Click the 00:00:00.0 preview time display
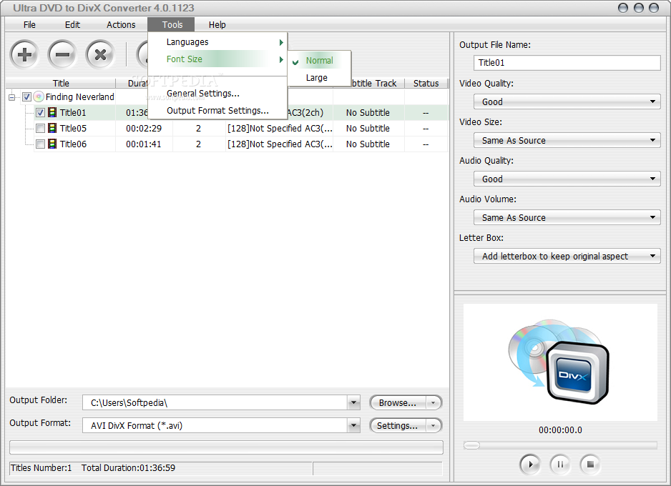 point(560,430)
